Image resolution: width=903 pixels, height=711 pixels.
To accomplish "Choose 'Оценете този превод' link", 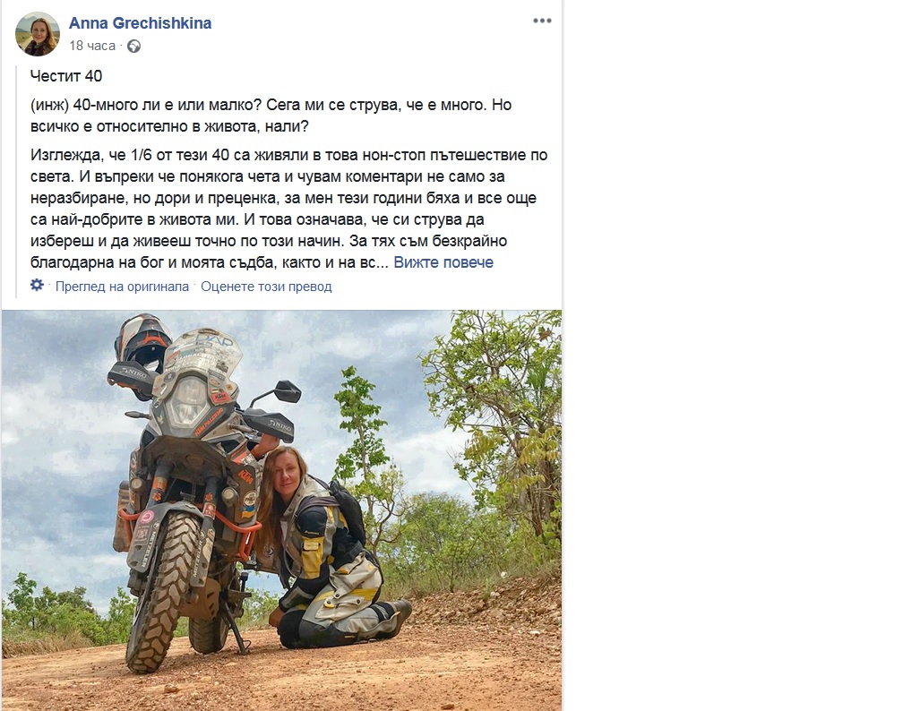I will point(266,287).
